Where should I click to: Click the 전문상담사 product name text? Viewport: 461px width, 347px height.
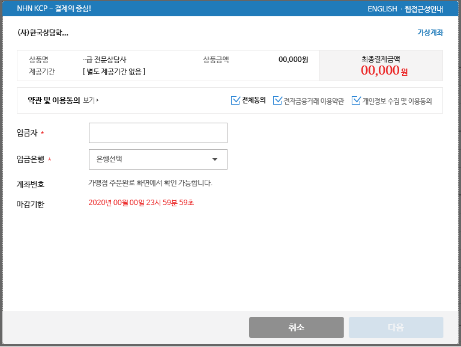point(105,60)
